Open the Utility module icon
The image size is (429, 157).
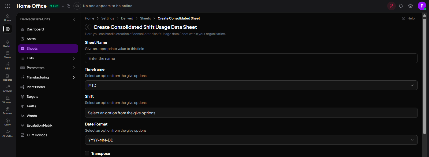pyautogui.click(x=8, y=122)
